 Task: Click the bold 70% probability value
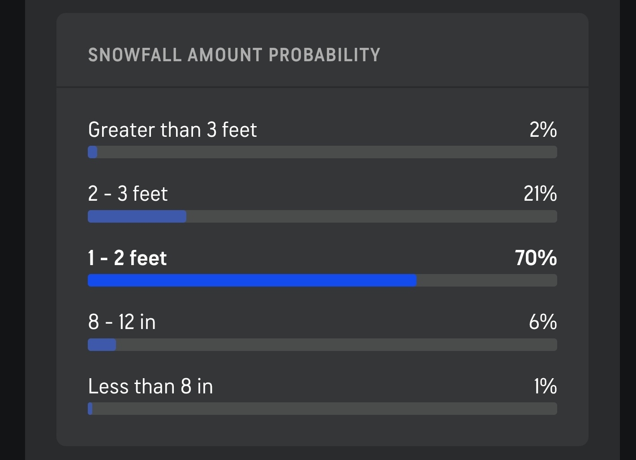click(536, 258)
